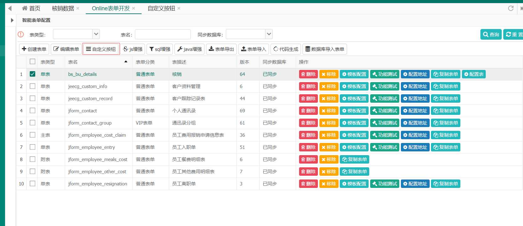Image resolution: width=523 pixels, height=226 pixels.
Task: Check the jform_employee_resignation row checkbox
Action: pos(32,184)
